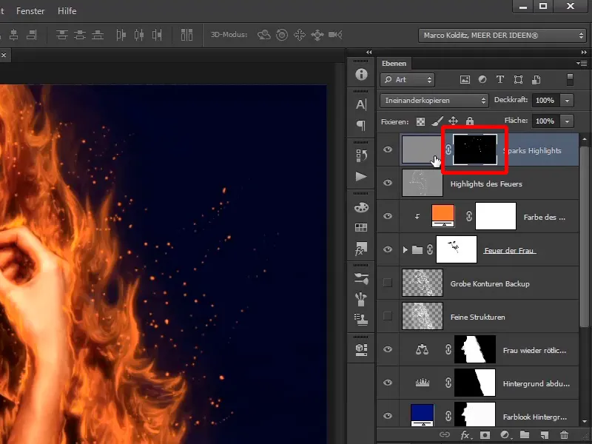Viewport: 592px width, 444px height.
Task: Create a new layer with the page icon
Action: tap(545, 435)
